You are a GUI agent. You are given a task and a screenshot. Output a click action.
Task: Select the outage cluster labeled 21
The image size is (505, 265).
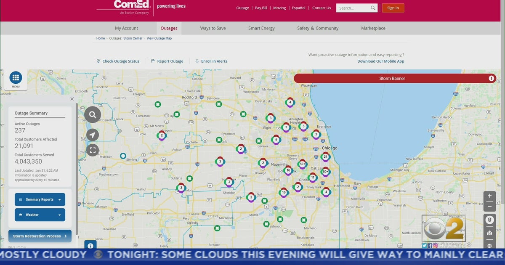coord(325,157)
